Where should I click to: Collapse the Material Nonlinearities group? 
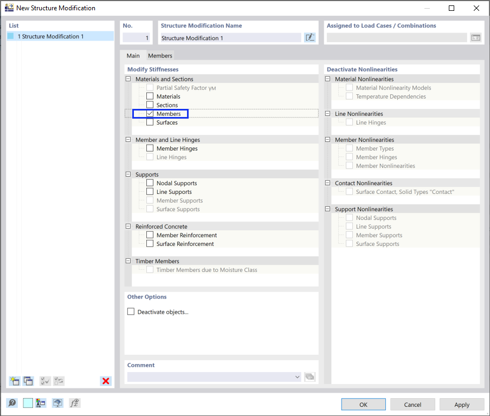point(327,79)
